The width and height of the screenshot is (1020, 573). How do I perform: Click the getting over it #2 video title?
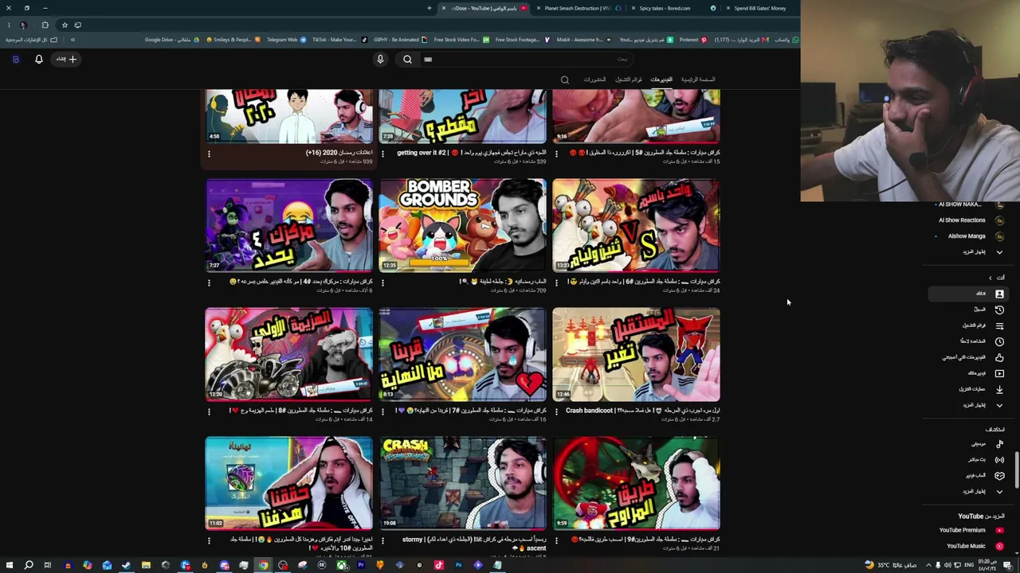[x=472, y=153]
